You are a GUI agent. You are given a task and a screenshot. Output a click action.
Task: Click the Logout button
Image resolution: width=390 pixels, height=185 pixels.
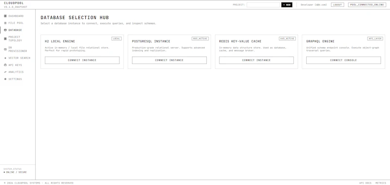[x=337, y=5]
